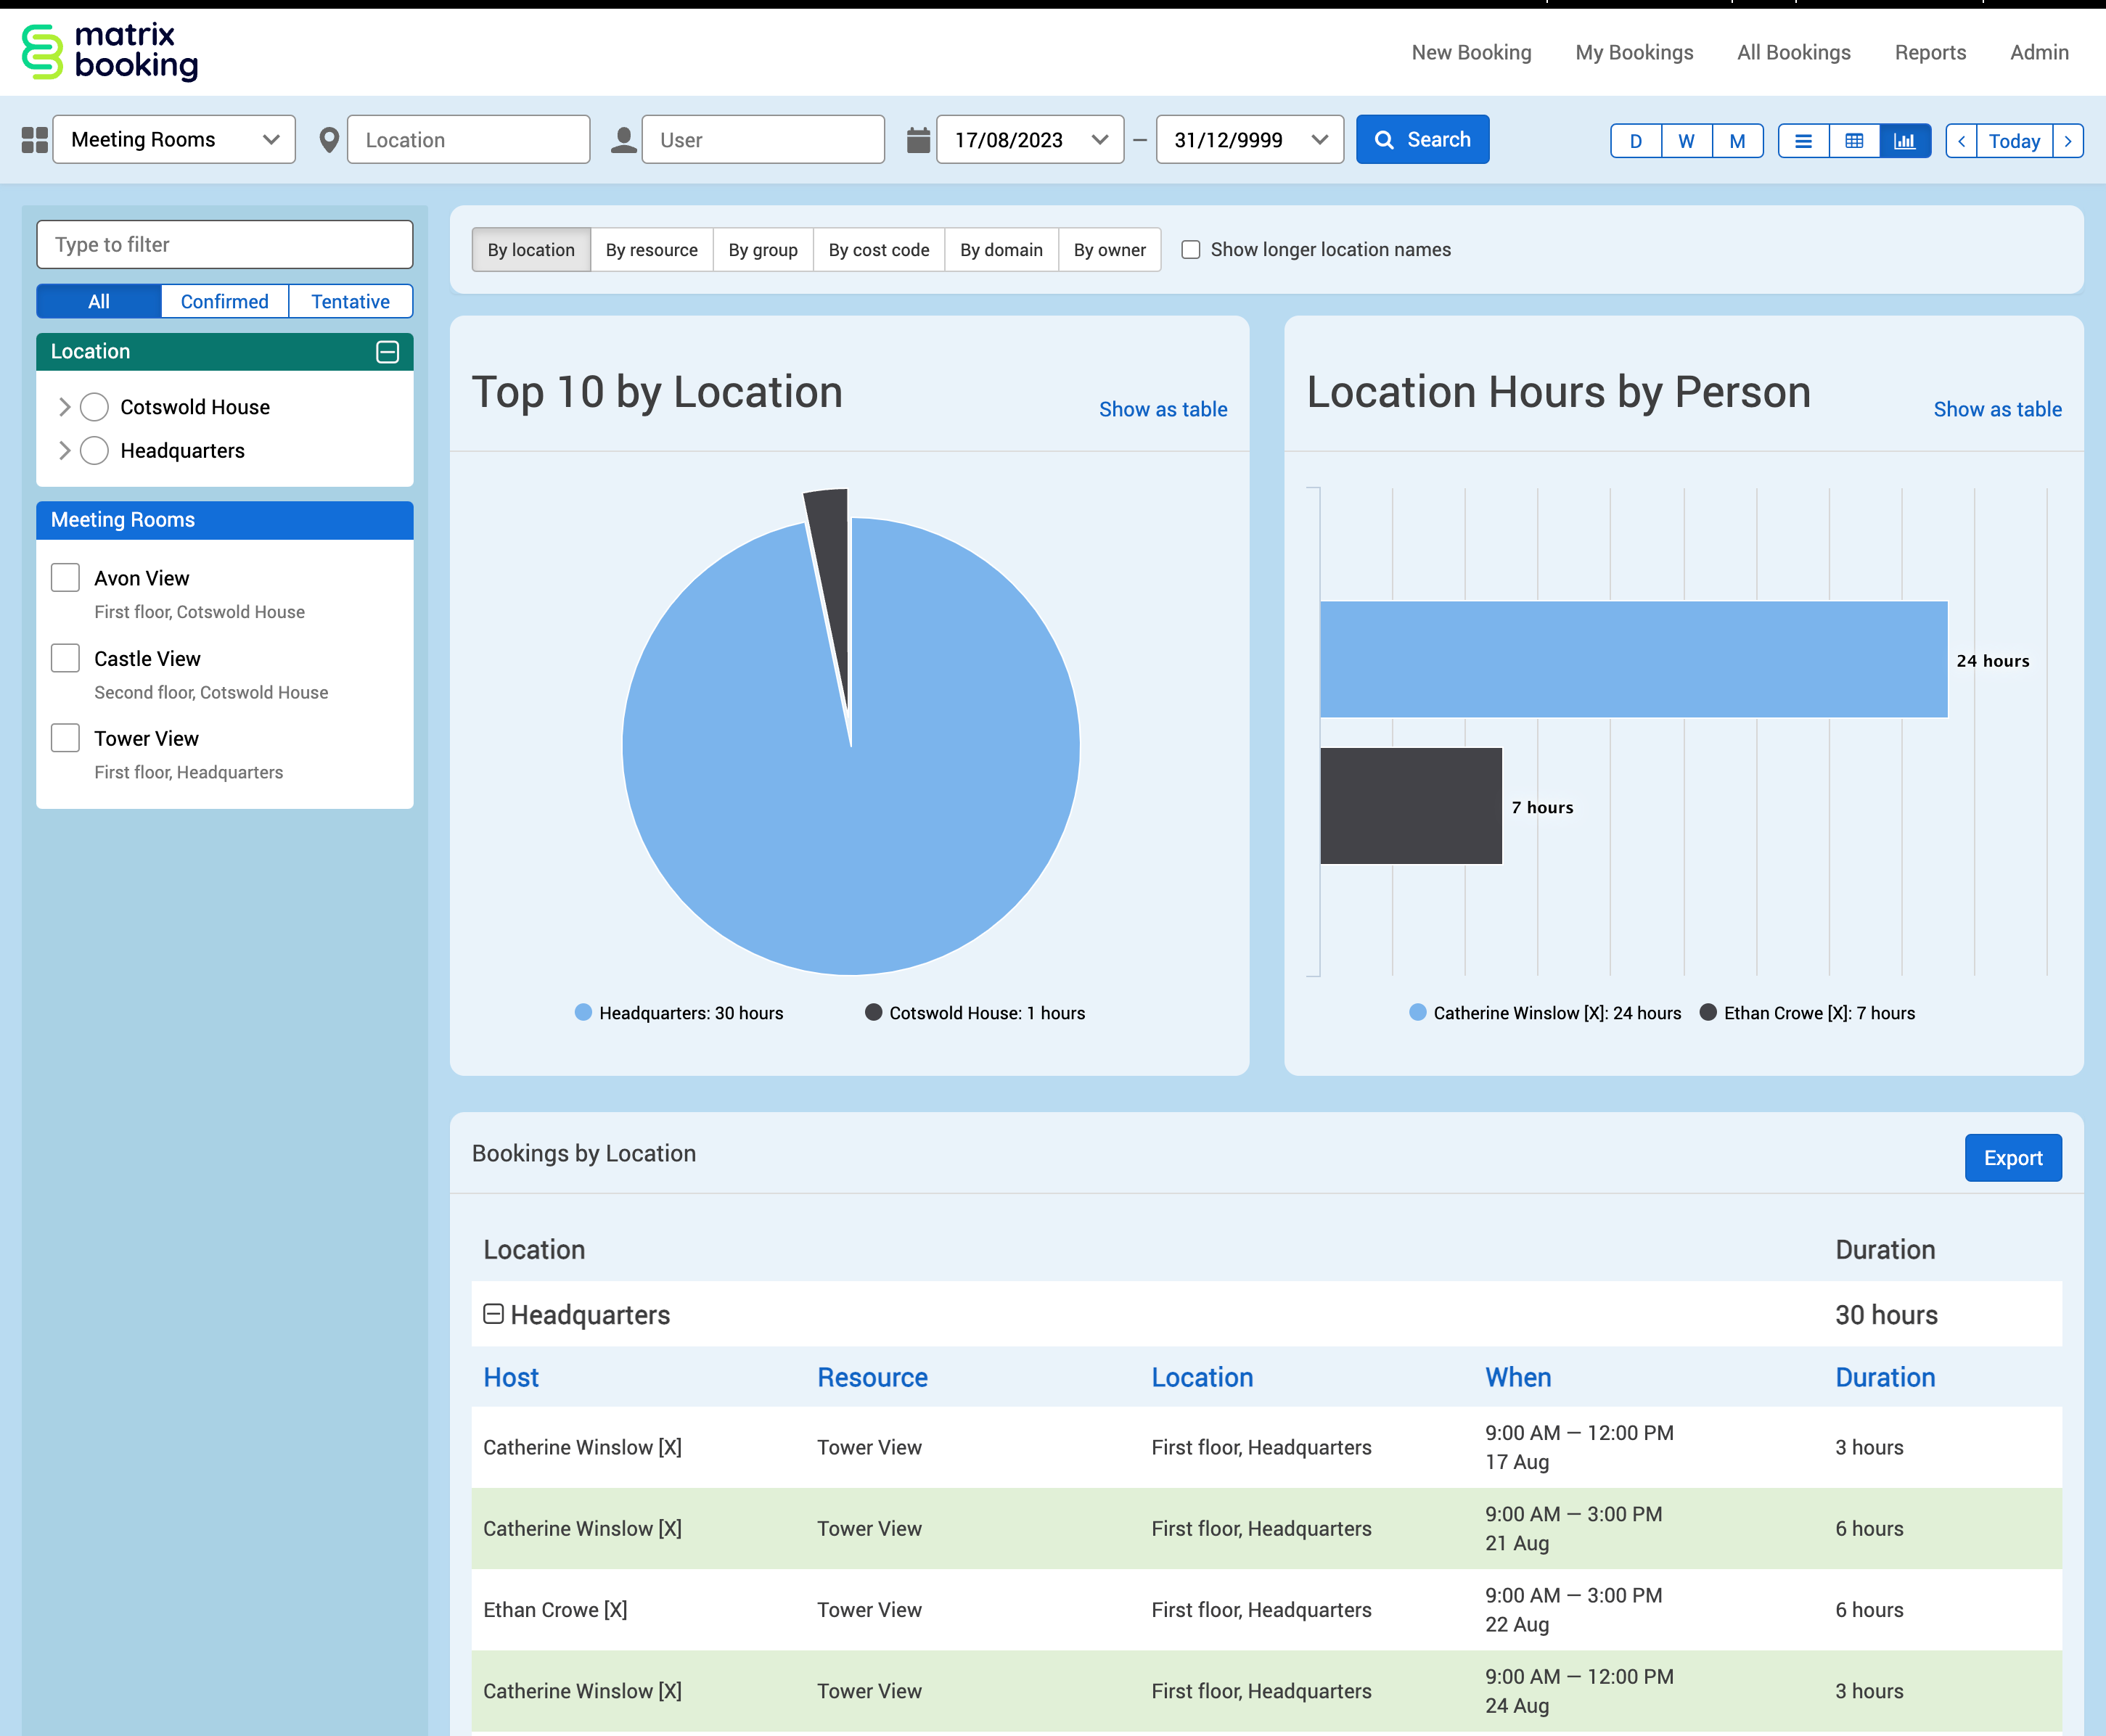
Task: Click the Type to filter field
Action: (x=224, y=245)
